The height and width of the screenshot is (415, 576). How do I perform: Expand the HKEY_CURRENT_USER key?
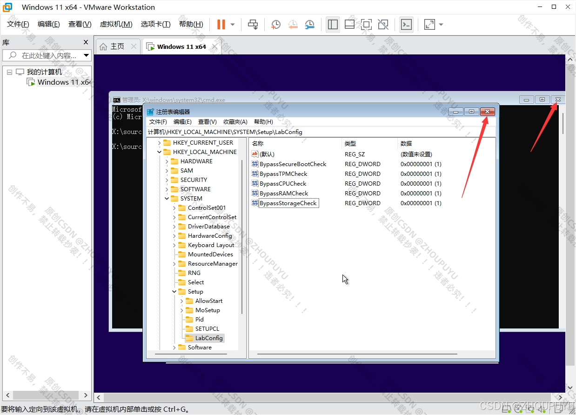pyautogui.click(x=160, y=143)
